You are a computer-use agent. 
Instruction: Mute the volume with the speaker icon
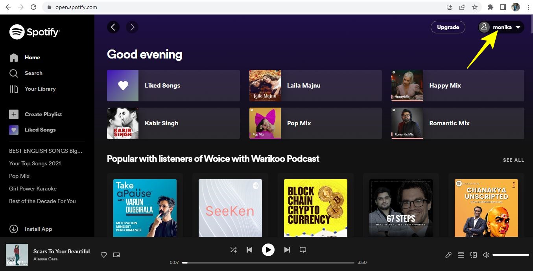(x=486, y=255)
